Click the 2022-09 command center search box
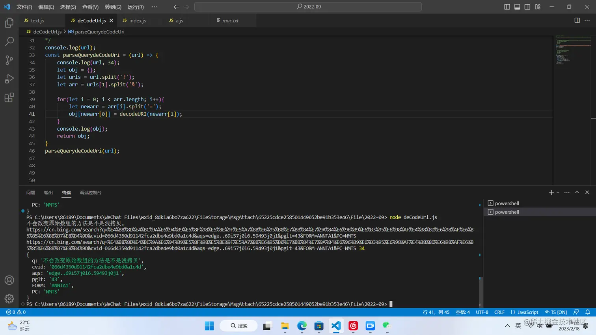 coord(308,7)
